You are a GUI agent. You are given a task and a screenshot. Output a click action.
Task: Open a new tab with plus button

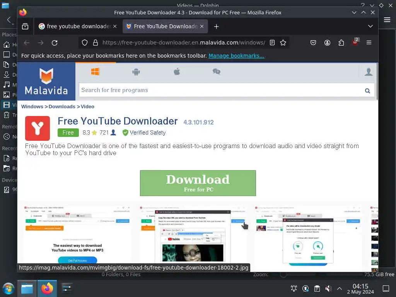pyautogui.click(x=216, y=26)
